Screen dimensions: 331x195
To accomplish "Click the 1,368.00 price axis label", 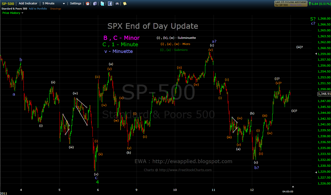I will (x=324, y=18).
